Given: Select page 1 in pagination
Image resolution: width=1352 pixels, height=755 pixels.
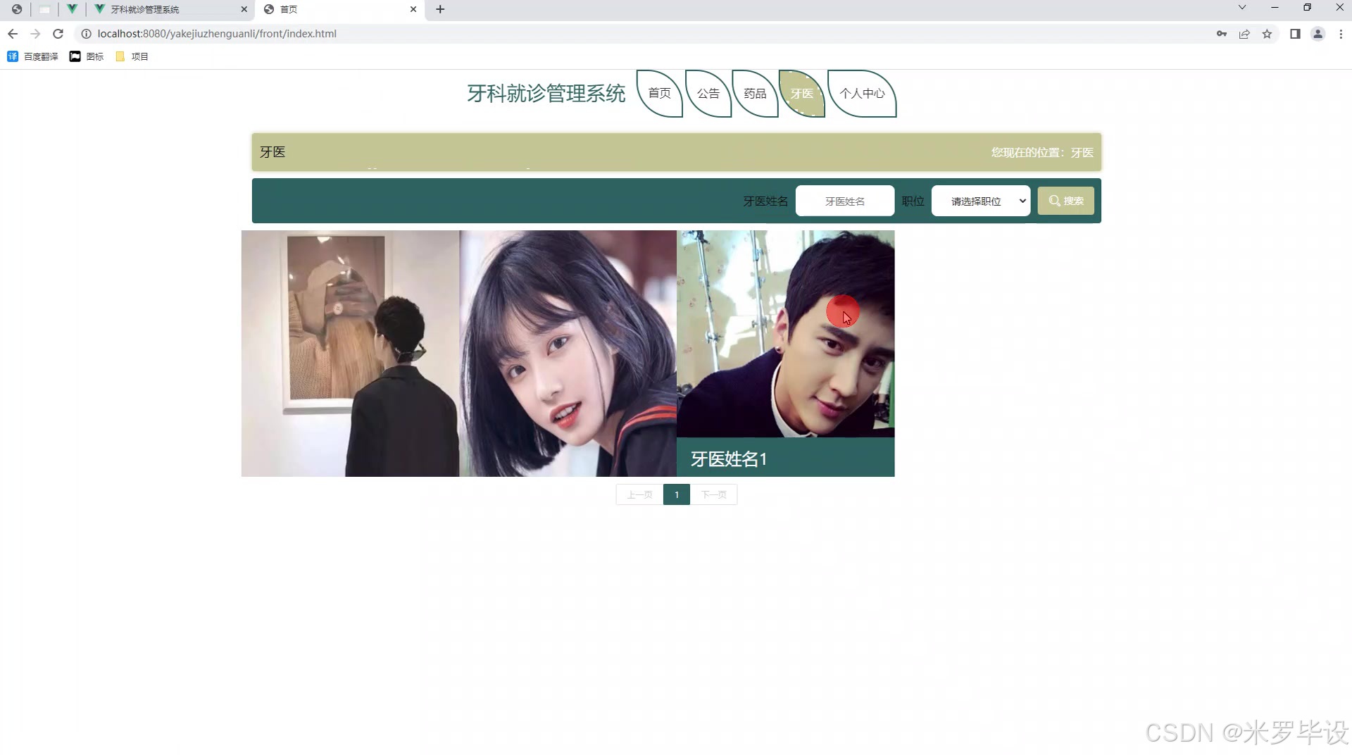Looking at the screenshot, I should [x=677, y=494].
